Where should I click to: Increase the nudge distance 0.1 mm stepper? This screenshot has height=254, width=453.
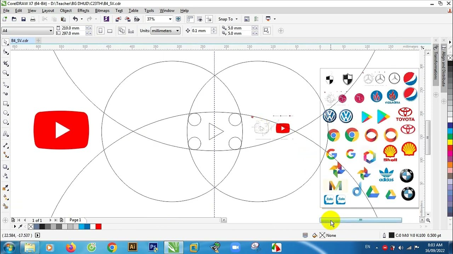coord(213,29)
